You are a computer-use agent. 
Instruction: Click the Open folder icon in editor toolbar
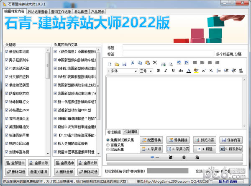pos(118,63)
